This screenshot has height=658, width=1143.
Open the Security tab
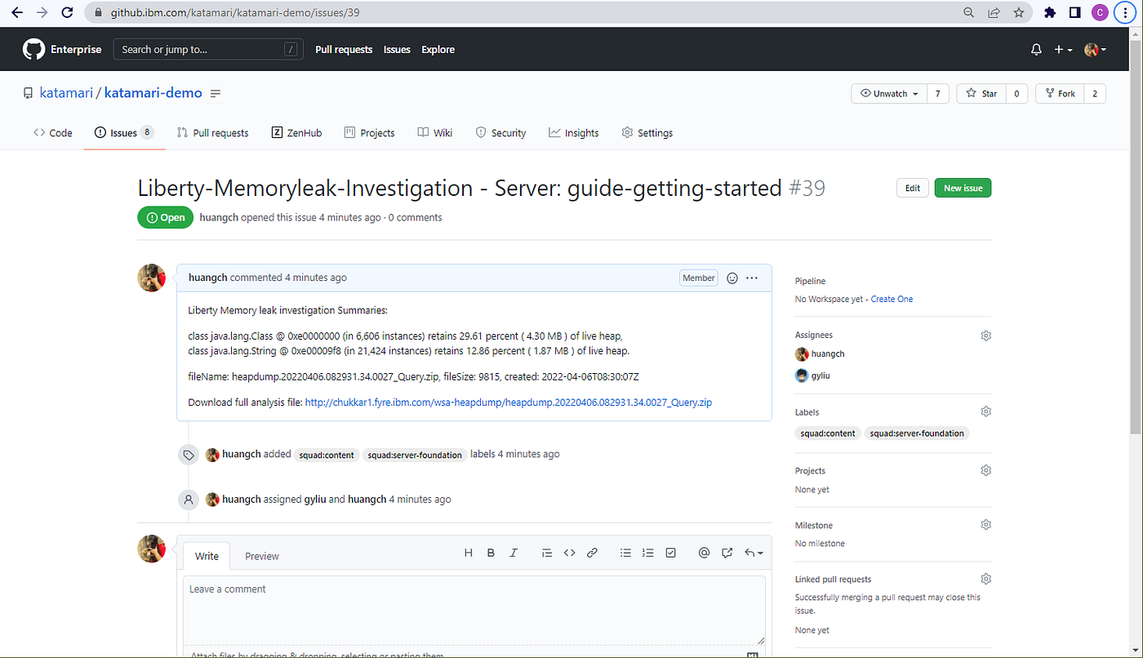[x=501, y=133]
